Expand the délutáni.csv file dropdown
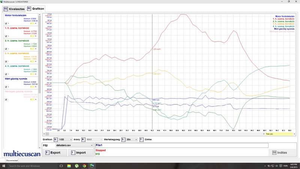Image resolution: width=300 pixels, height=169 pixels. point(74,145)
